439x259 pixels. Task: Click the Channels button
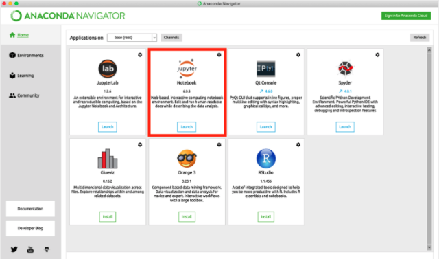point(171,38)
